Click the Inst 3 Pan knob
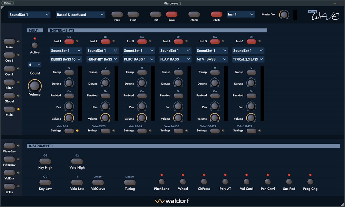The width and height of the screenshot is (345, 207). (x=141, y=106)
